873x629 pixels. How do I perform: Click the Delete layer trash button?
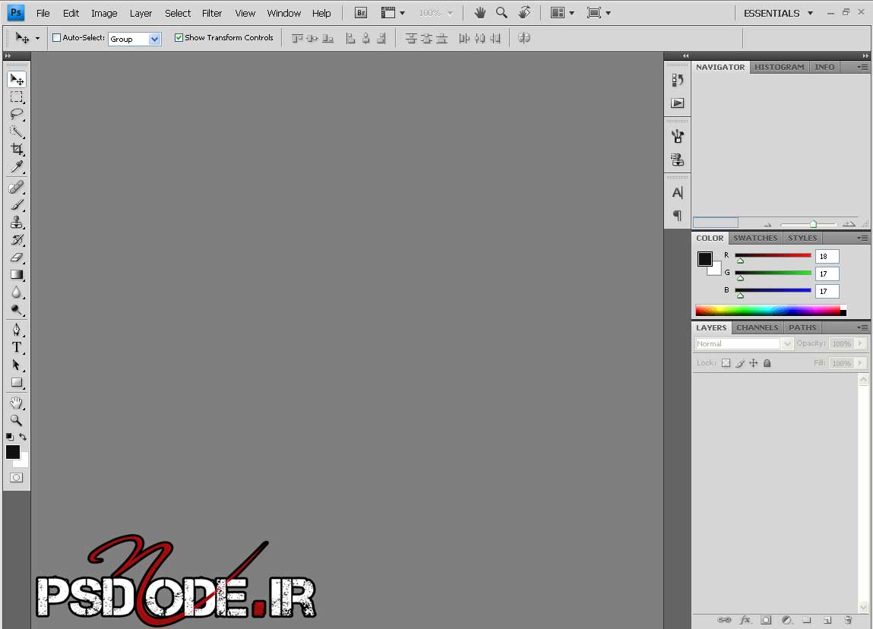point(848,620)
